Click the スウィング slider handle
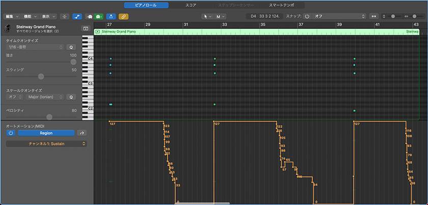Viewport: 428px width, 205px height. (41, 76)
